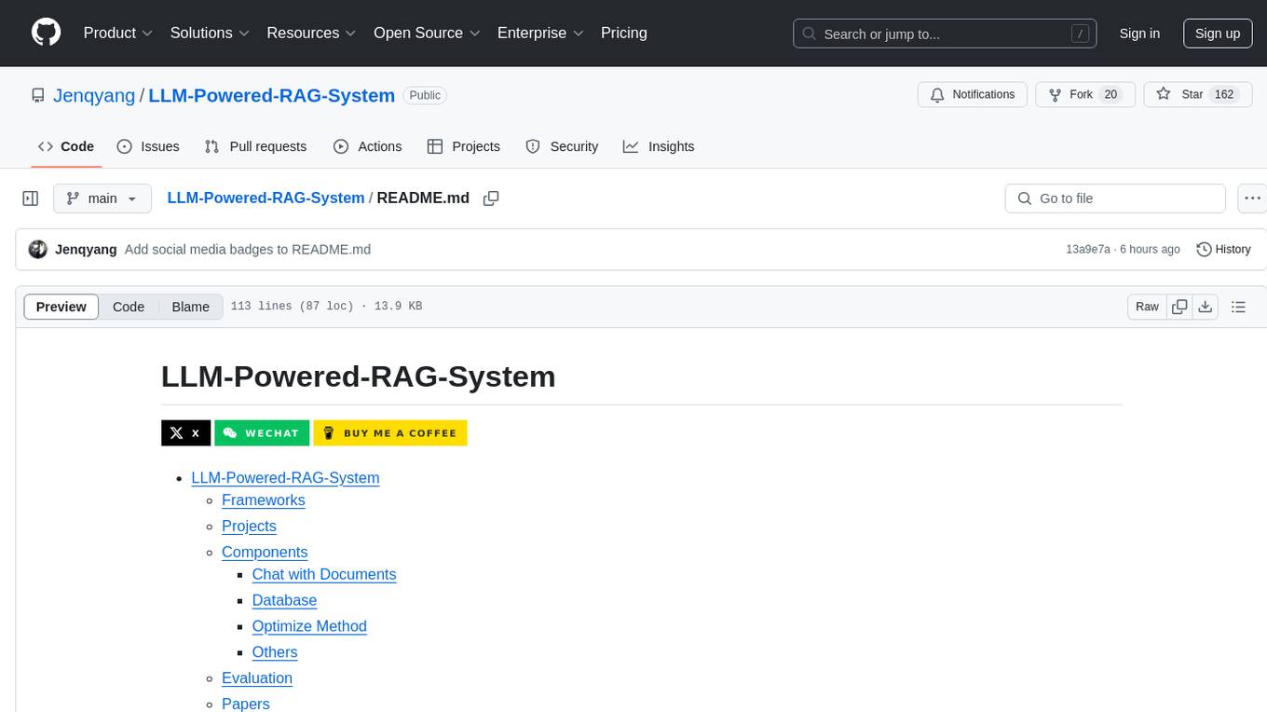Jump to LLM-Powered-RAG-System contents link

(285, 478)
